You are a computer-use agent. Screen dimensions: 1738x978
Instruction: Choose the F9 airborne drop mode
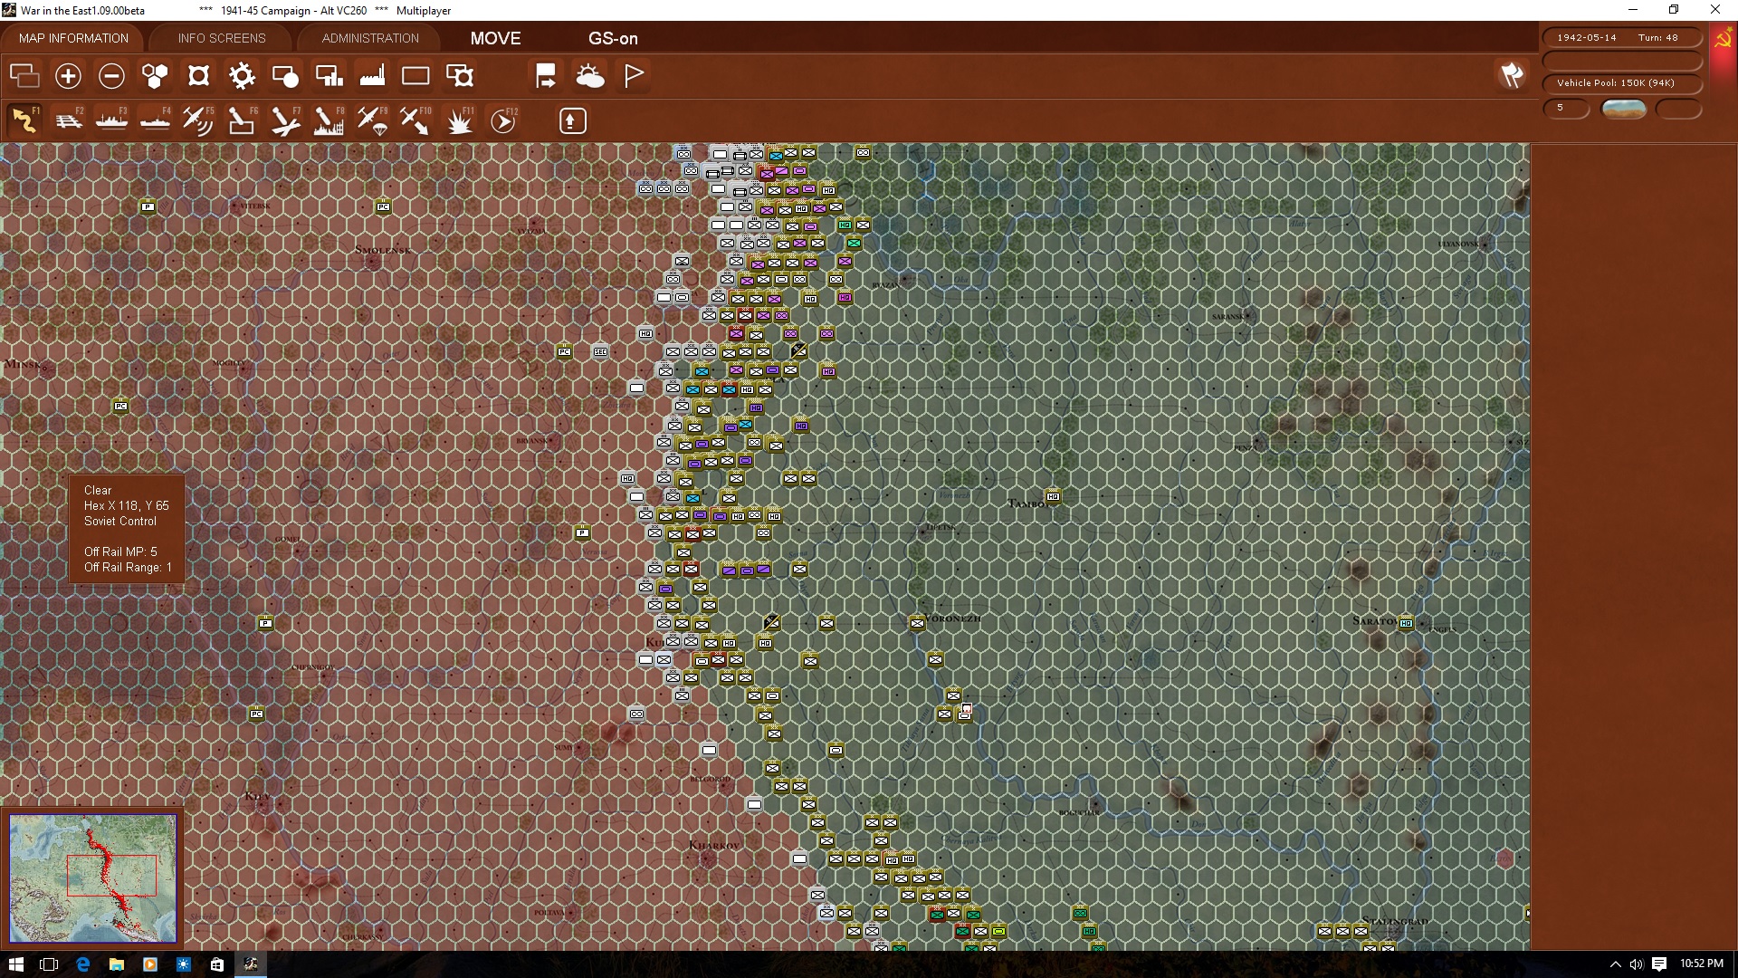click(x=373, y=120)
